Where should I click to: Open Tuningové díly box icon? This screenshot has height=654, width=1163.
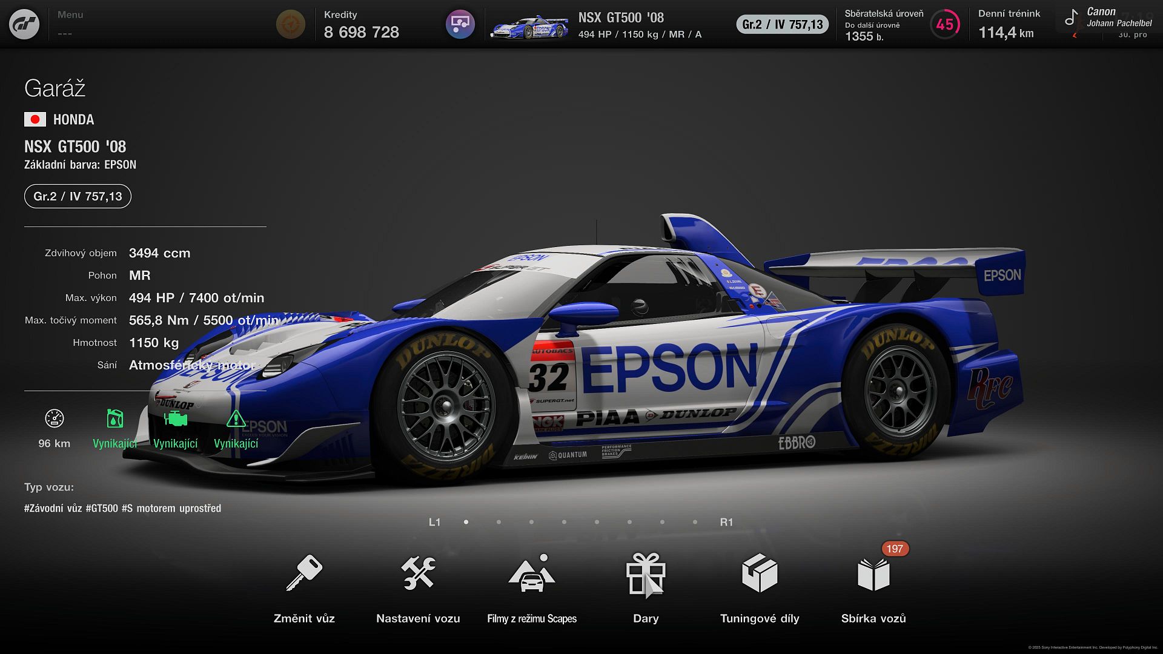click(x=760, y=573)
